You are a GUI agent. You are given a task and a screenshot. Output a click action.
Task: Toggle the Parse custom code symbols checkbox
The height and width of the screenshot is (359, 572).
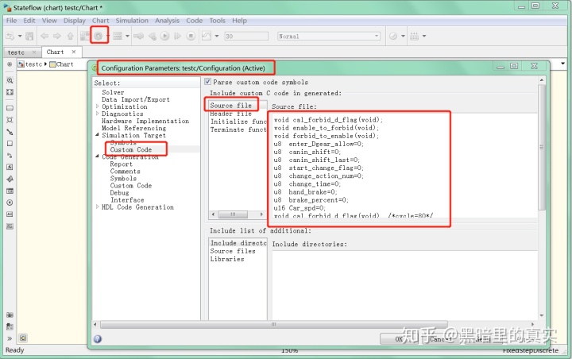[x=207, y=82]
